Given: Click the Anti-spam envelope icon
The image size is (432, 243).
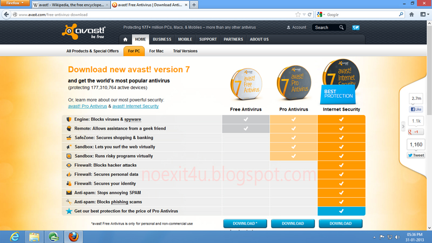Looking at the screenshot, I should (x=69, y=193).
